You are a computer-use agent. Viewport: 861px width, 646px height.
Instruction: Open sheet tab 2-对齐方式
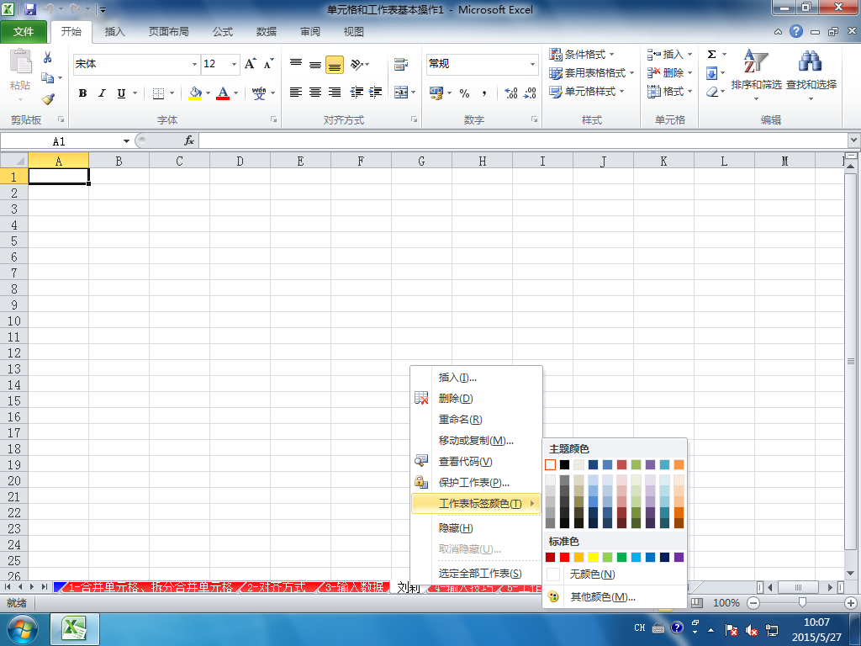click(276, 587)
